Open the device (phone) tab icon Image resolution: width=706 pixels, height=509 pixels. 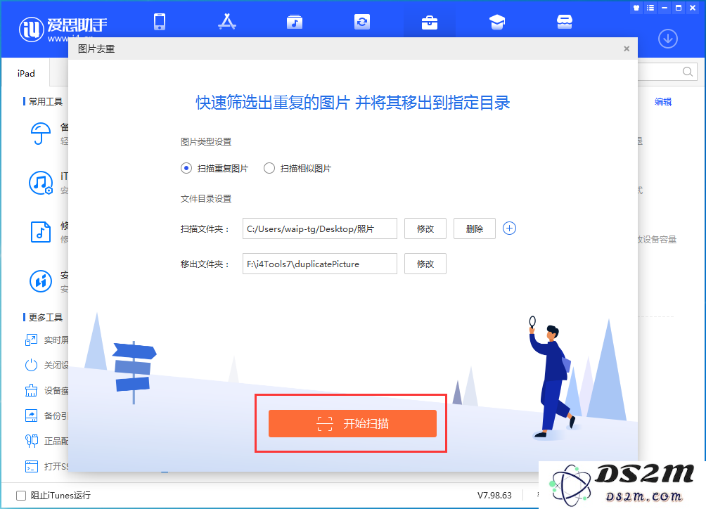click(160, 22)
